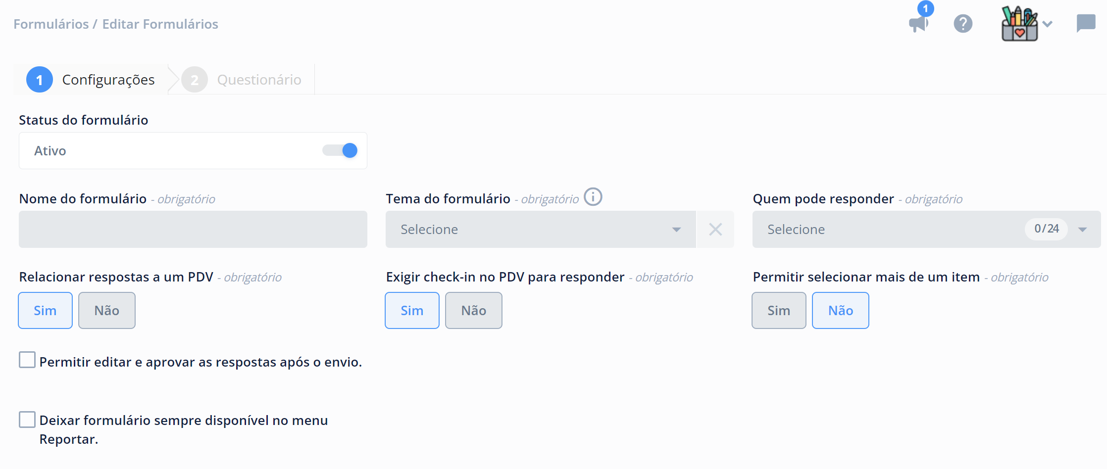1107x469 pixels.
Task: Expand the Tema do formulário dropdown
Action: (x=541, y=229)
